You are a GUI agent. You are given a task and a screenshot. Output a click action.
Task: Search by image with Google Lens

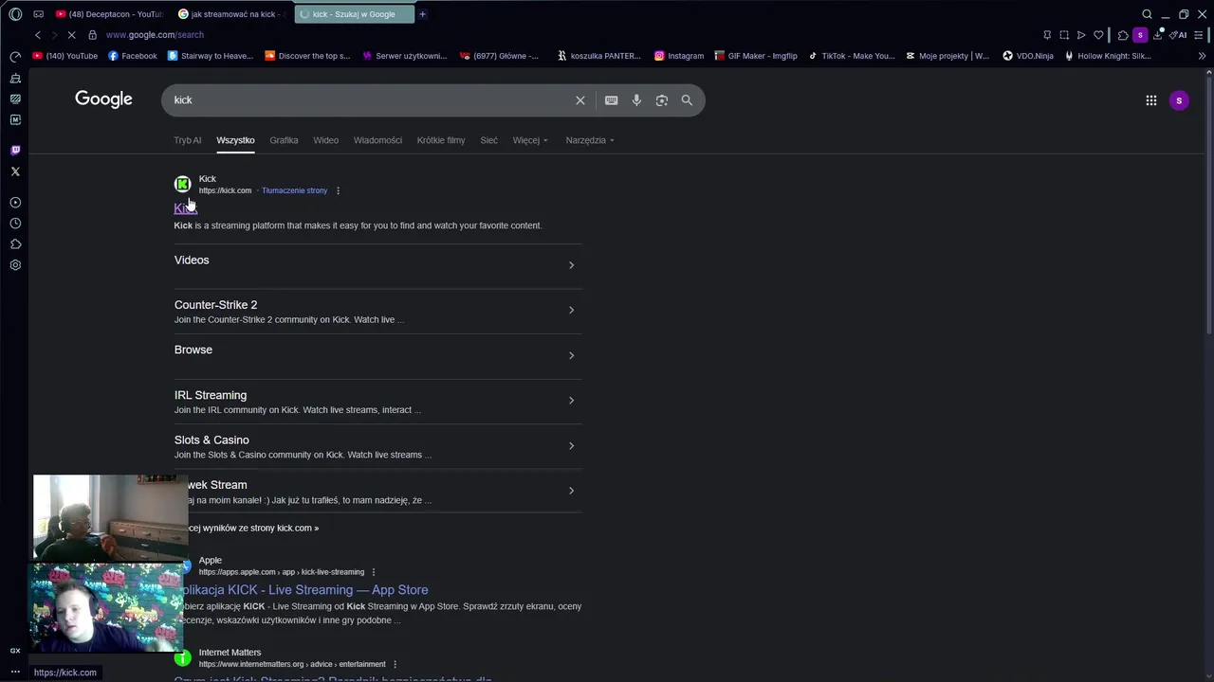point(662,100)
